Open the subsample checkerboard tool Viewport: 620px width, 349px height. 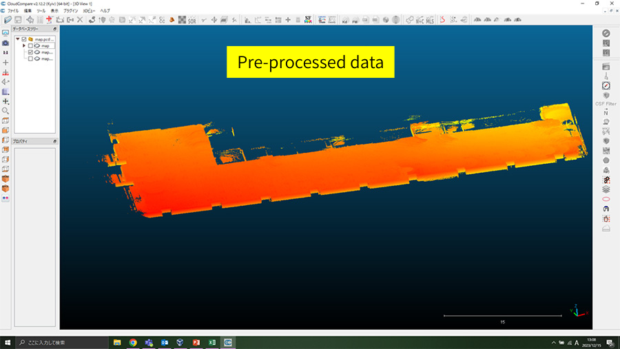pos(182,20)
